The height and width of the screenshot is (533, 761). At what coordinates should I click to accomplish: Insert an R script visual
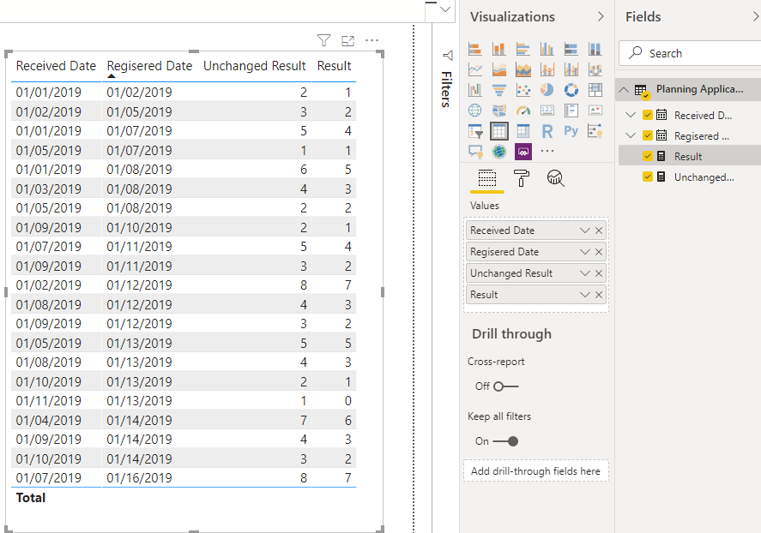point(547,131)
